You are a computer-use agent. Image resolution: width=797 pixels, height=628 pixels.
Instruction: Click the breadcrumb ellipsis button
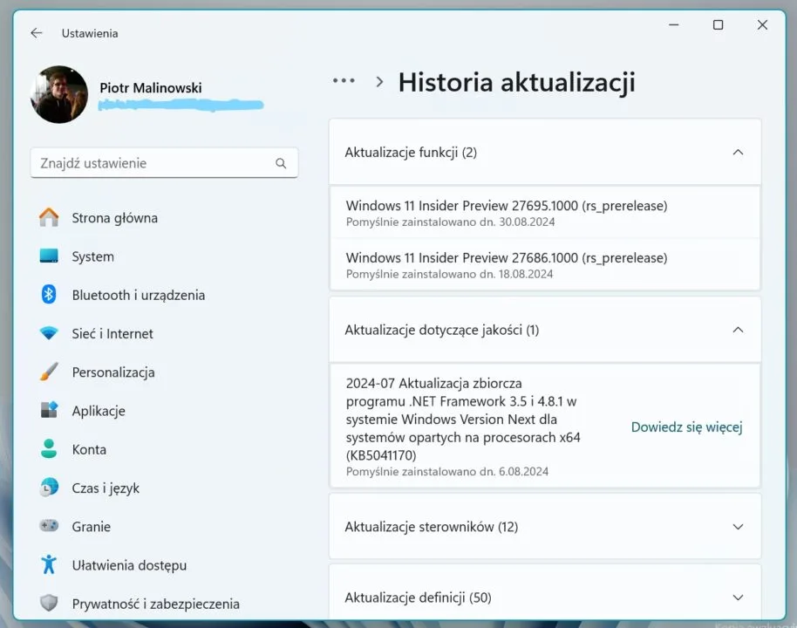pyautogui.click(x=344, y=81)
